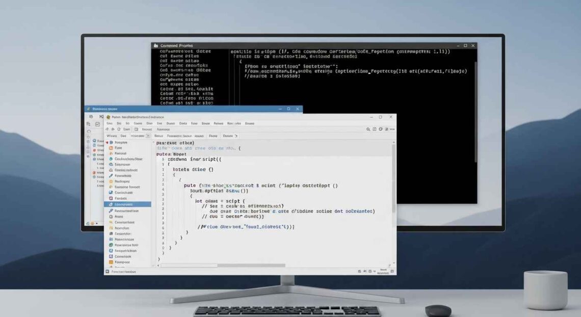The width and height of the screenshot is (581, 317).
Task: Click the arrow after the last tab
Action: tap(236, 136)
